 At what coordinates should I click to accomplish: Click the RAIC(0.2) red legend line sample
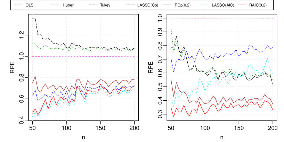pyautogui.click(x=242, y=5)
